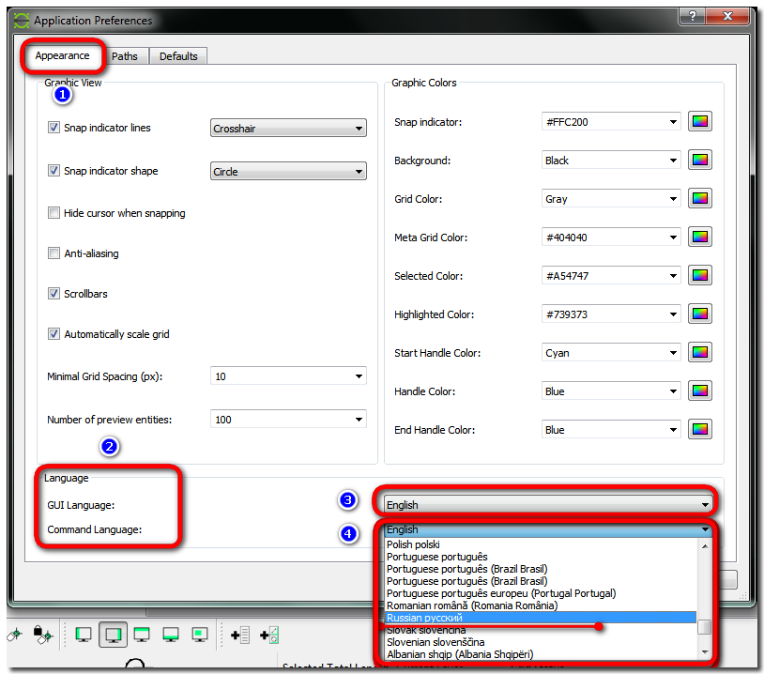Expand the GUI Language dropdown showing English

click(547, 505)
